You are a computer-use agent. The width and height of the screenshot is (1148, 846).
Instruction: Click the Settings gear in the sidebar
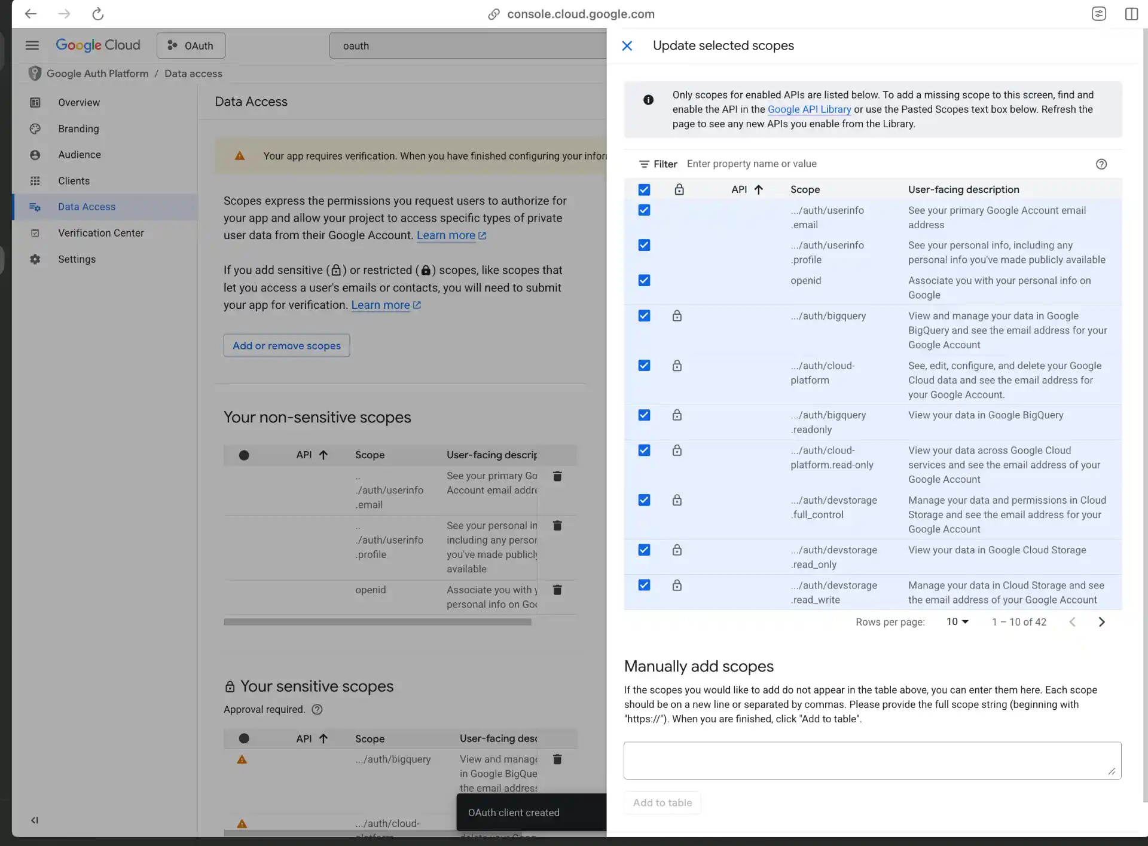(35, 259)
